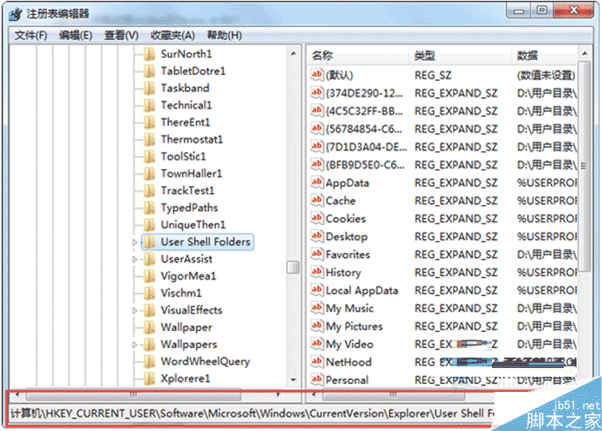Open the 查看(V) menu
The height and width of the screenshot is (431, 602).
pyautogui.click(x=121, y=35)
